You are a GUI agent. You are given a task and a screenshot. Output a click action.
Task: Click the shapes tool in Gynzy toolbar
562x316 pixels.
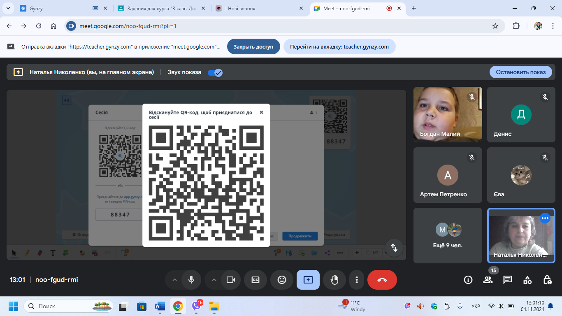[65, 253]
